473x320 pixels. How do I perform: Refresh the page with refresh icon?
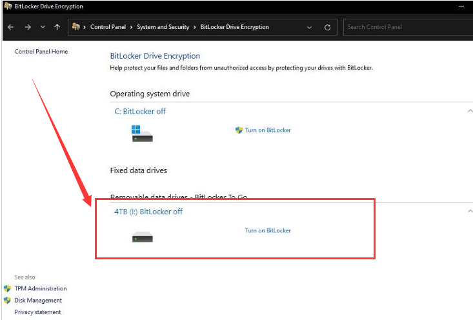tap(327, 28)
